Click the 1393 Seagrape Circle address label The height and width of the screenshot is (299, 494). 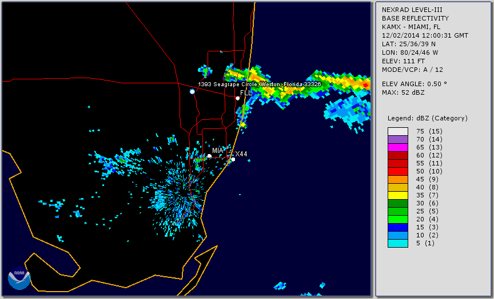(x=260, y=84)
